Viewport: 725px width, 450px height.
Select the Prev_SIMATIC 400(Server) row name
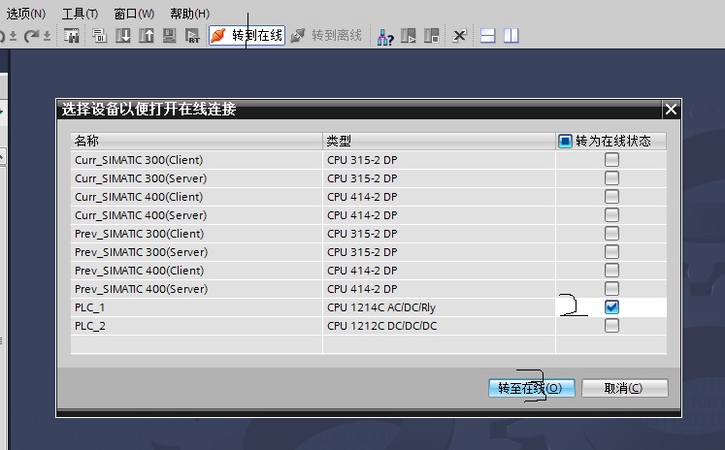(x=141, y=289)
